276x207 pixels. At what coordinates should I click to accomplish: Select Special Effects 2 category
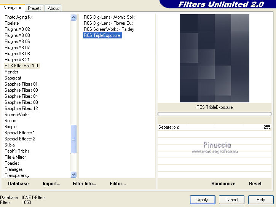[x=20, y=139]
